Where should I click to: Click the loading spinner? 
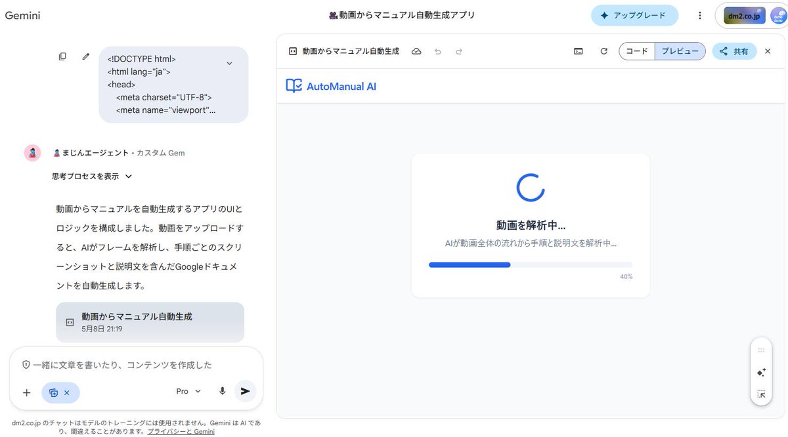(531, 187)
